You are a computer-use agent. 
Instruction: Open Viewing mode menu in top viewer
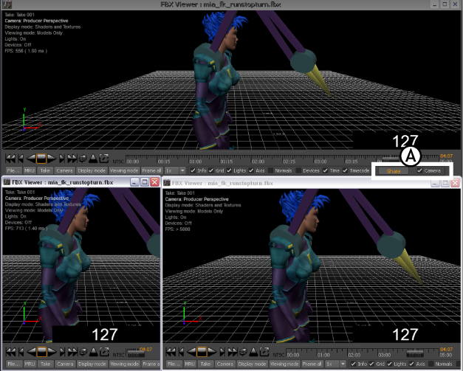pos(124,170)
